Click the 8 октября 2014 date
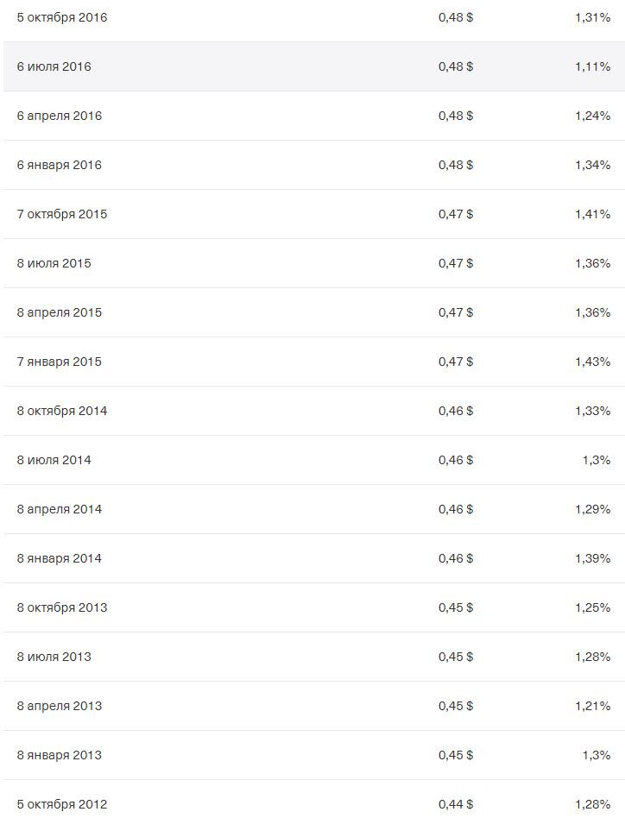 point(62,411)
